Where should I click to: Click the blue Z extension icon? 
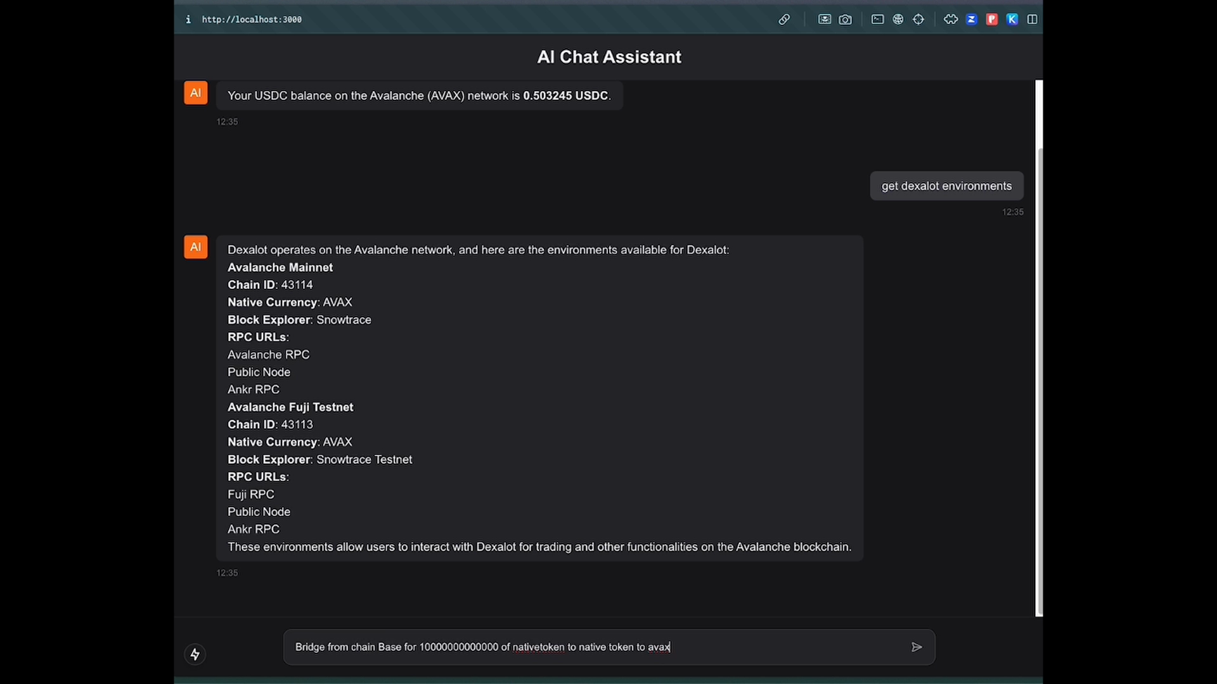pos(971,20)
